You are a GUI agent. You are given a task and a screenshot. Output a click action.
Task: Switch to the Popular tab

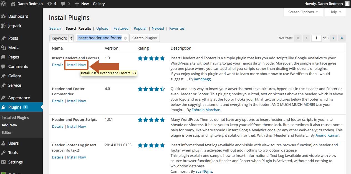pos(140,28)
